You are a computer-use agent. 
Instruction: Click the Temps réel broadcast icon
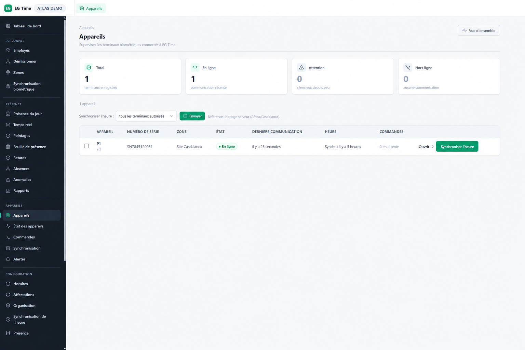click(x=8, y=125)
